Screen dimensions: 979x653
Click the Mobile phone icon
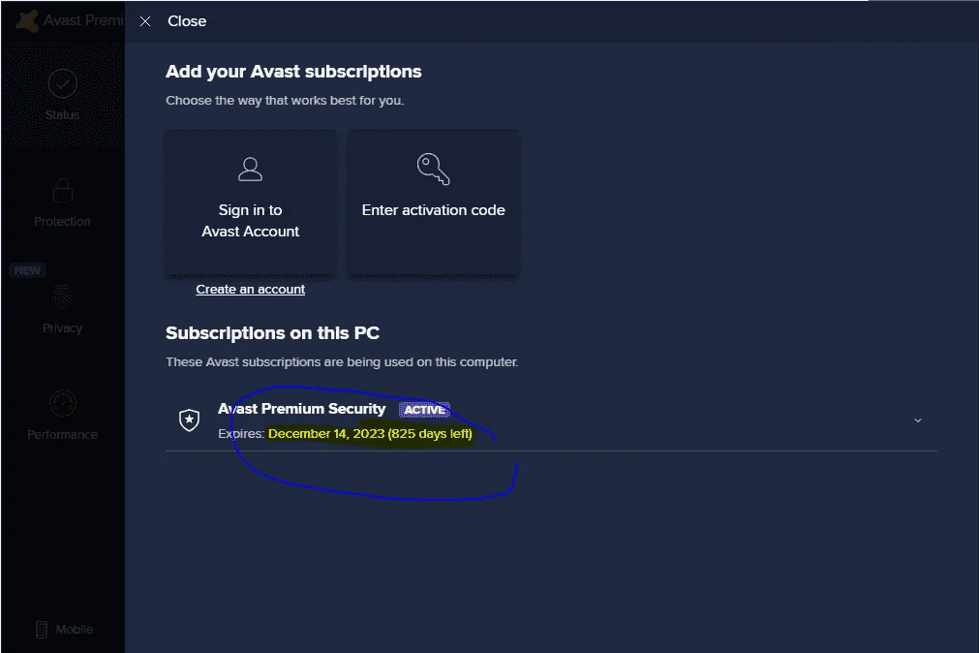[x=42, y=629]
